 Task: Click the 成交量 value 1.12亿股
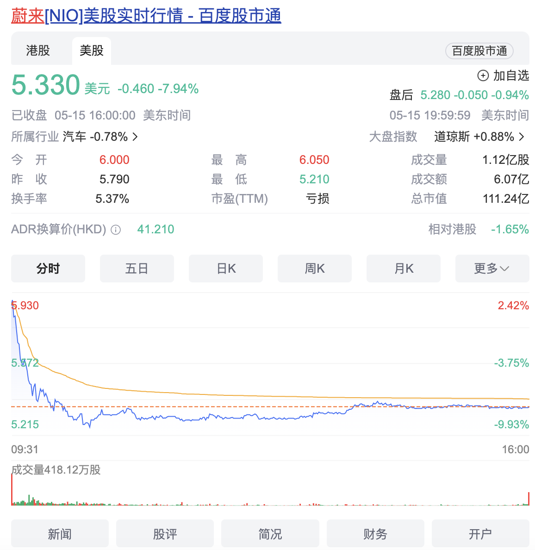[x=505, y=160]
